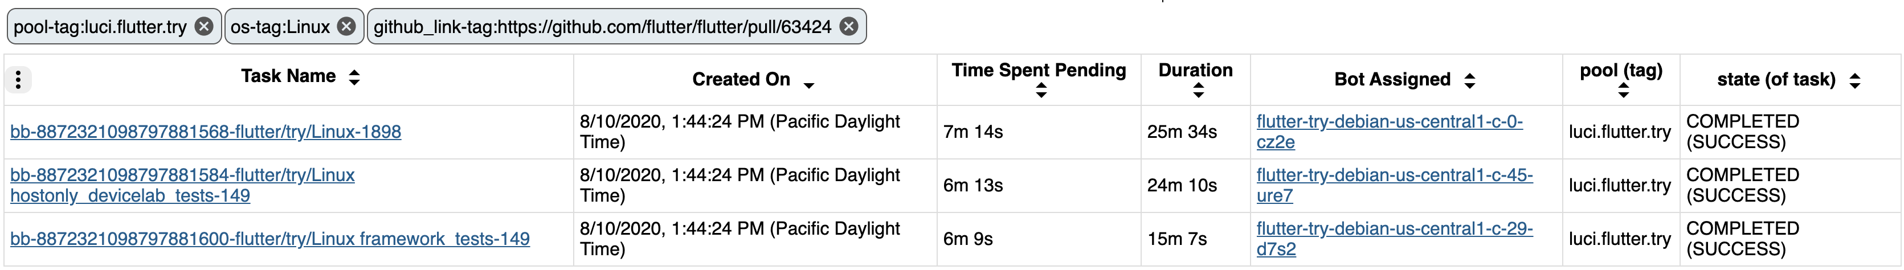The width and height of the screenshot is (1904, 270).
Task: Sort table by Task Name
Action: pos(354,77)
